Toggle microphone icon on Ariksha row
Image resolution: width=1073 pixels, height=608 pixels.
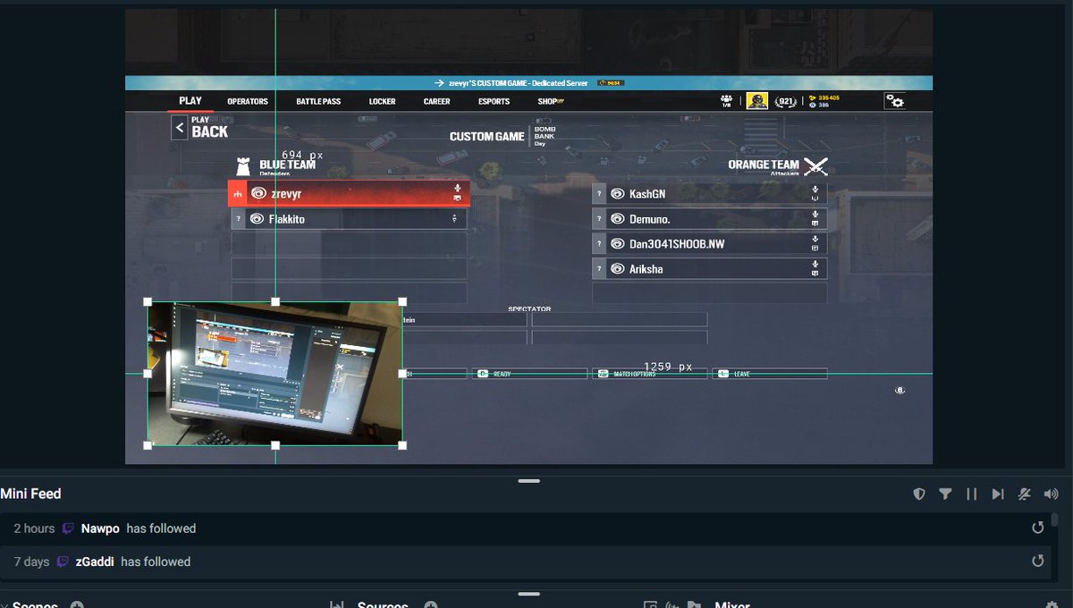click(x=815, y=265)
